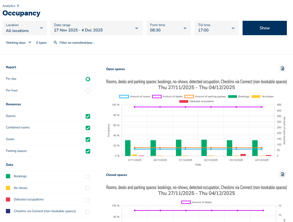
Task: Hide Amount of parking spaces legend series
Action: (x=205, y=96)
